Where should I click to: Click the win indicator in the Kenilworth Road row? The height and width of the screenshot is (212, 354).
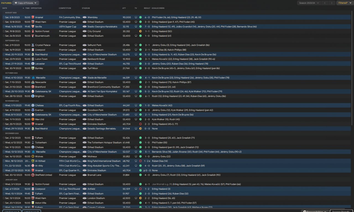140,59
